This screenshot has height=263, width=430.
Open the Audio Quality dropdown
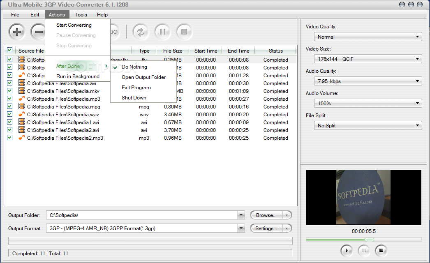tap(368, 81)
